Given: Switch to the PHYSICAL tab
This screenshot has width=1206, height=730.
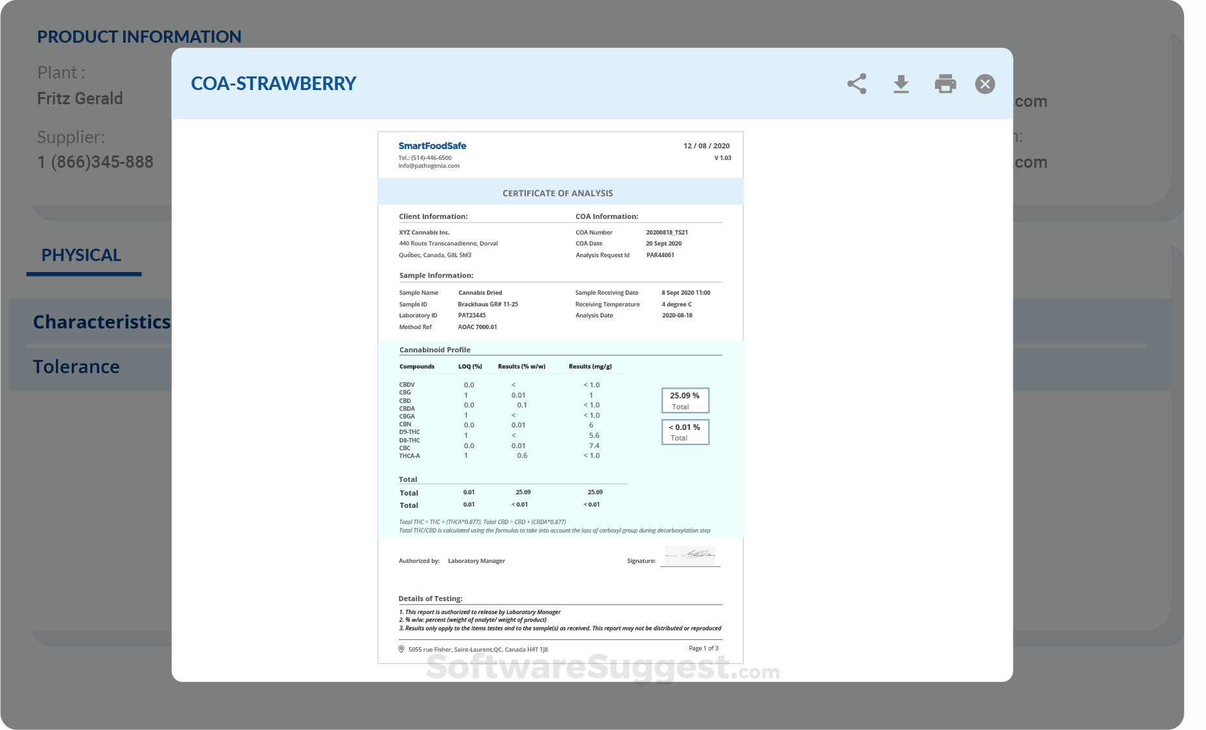Looking at the screenshot, I should pyautogui.click(x=82, y=255).
